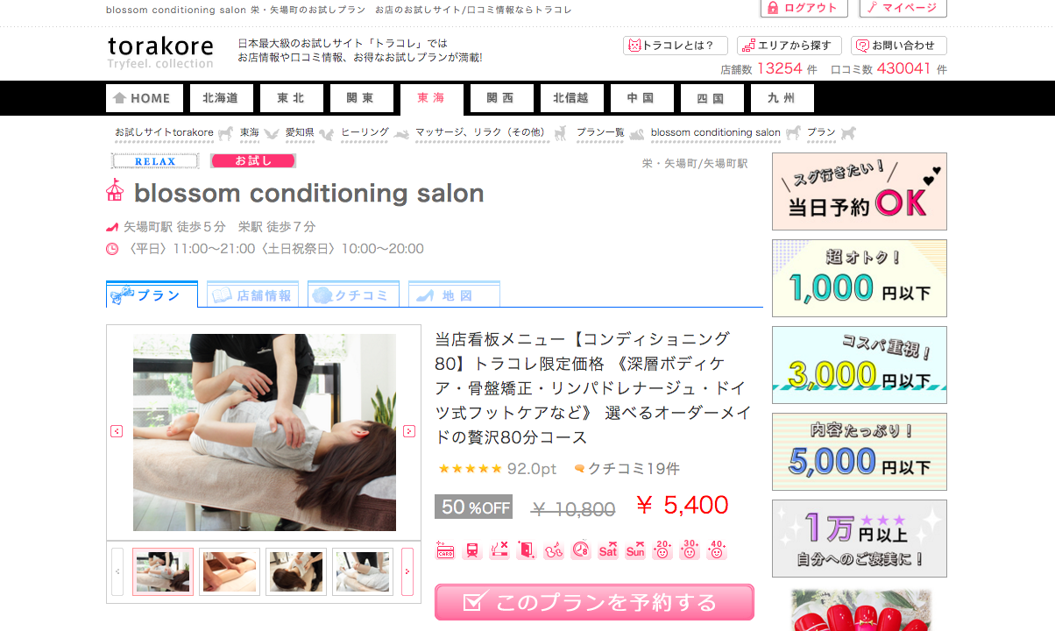
Task: Open the 1,000円以下 banner
Action: click(x=860, y=278)
